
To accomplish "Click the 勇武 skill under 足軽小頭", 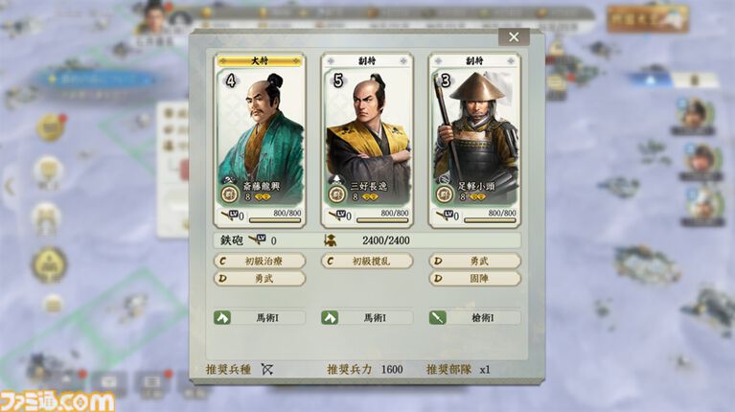I will click(475, 261).
